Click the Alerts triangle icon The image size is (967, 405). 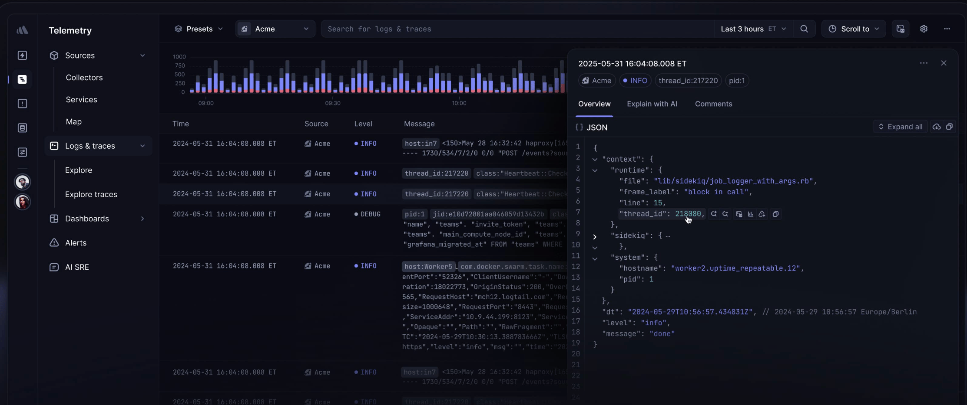[x=54, y=243]
